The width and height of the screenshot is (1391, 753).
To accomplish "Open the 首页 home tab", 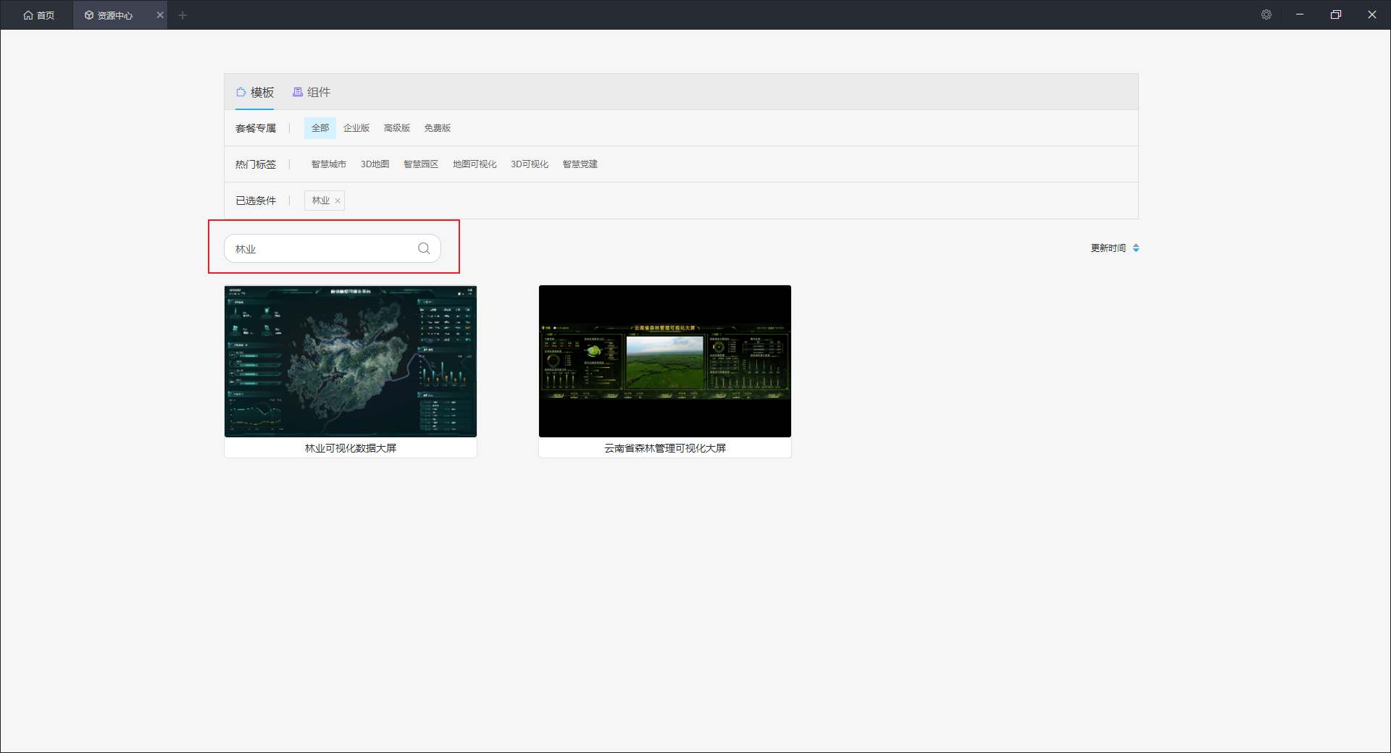I will click(x=38, y=15).
